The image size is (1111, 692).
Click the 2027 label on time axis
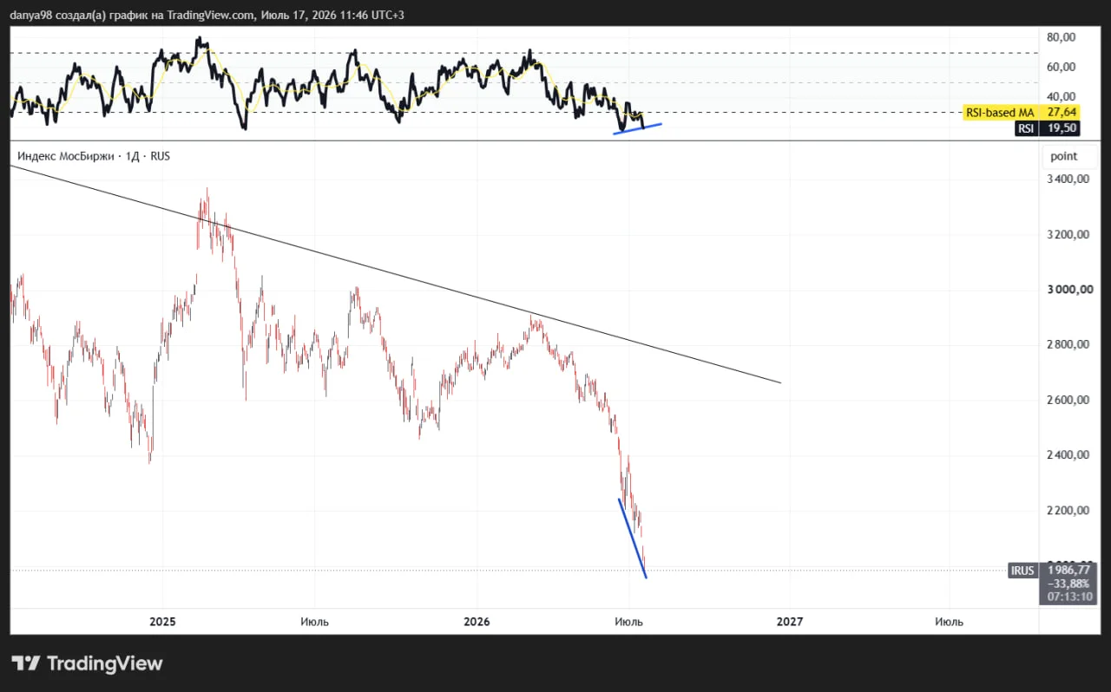(790, 621)
